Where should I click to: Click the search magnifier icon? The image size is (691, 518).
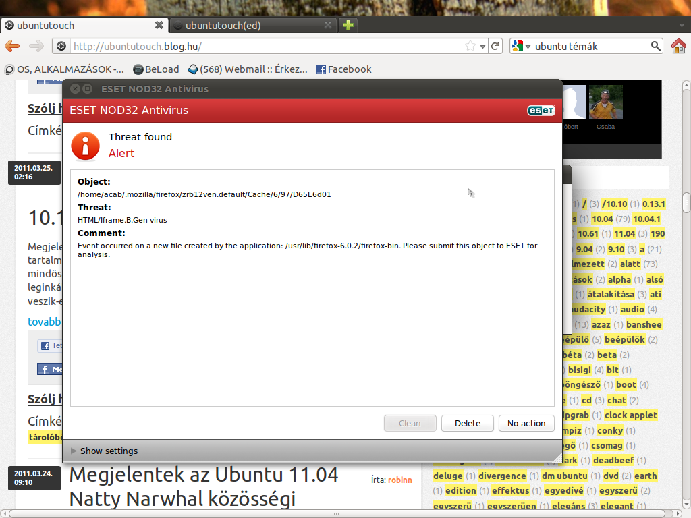tap(655, 46)
